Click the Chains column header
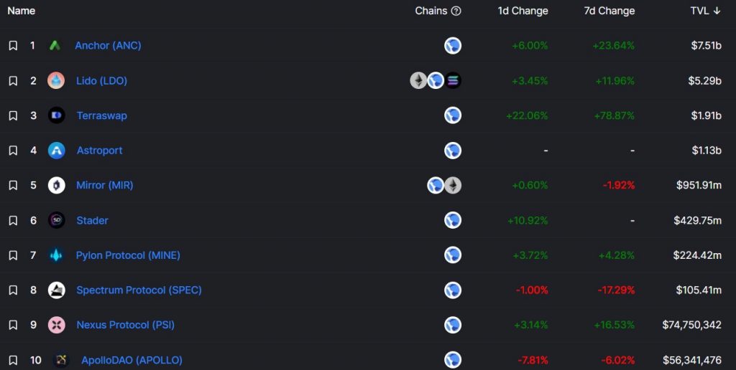Image resolution: width=736 pixels, height=370 pixels. (431, 11)
